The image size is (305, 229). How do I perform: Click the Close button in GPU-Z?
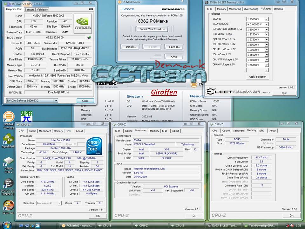coord(85,101)
